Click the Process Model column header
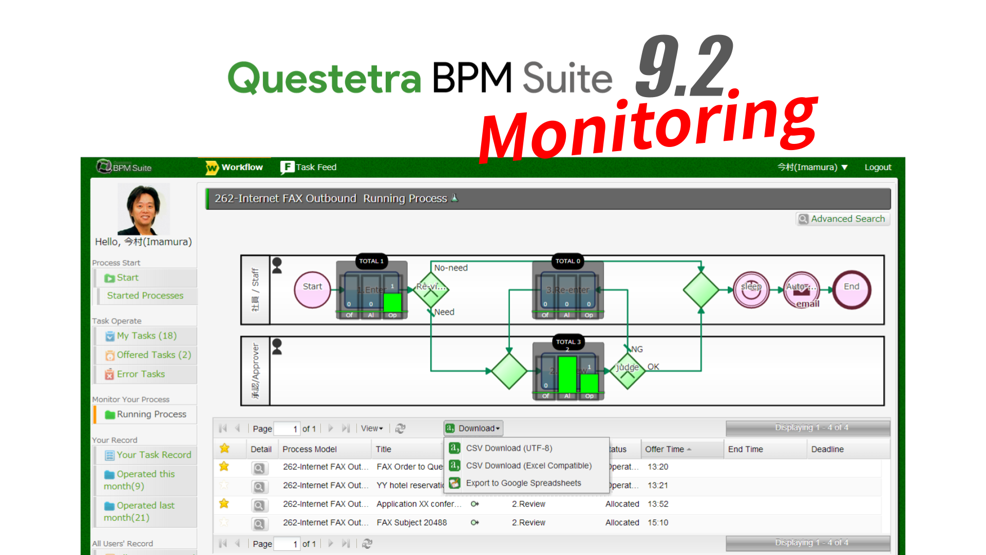 coord(325,449)
